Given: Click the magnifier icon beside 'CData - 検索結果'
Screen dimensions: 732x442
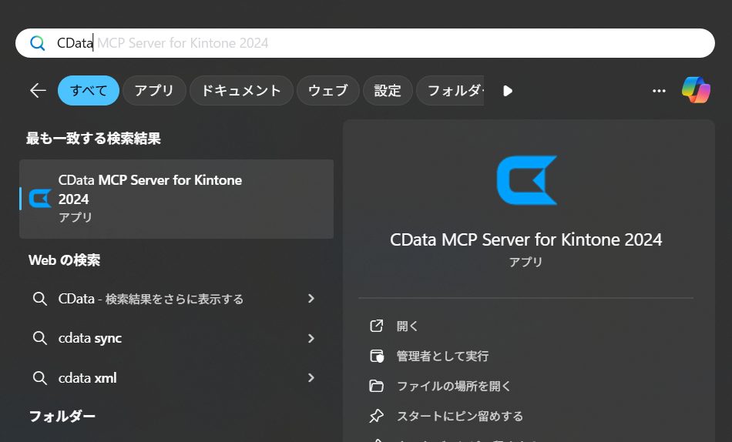Looking at the screenshot, I should point(40,299).
